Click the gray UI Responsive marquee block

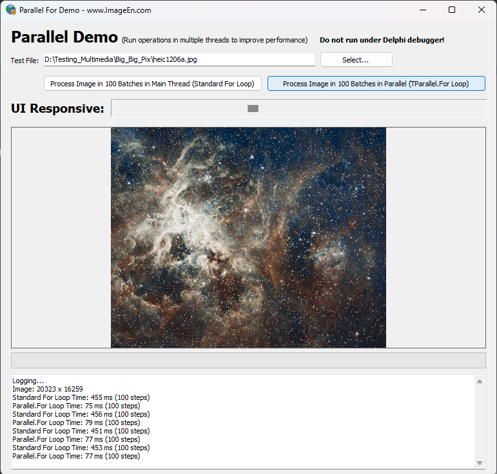pos(253,109)
